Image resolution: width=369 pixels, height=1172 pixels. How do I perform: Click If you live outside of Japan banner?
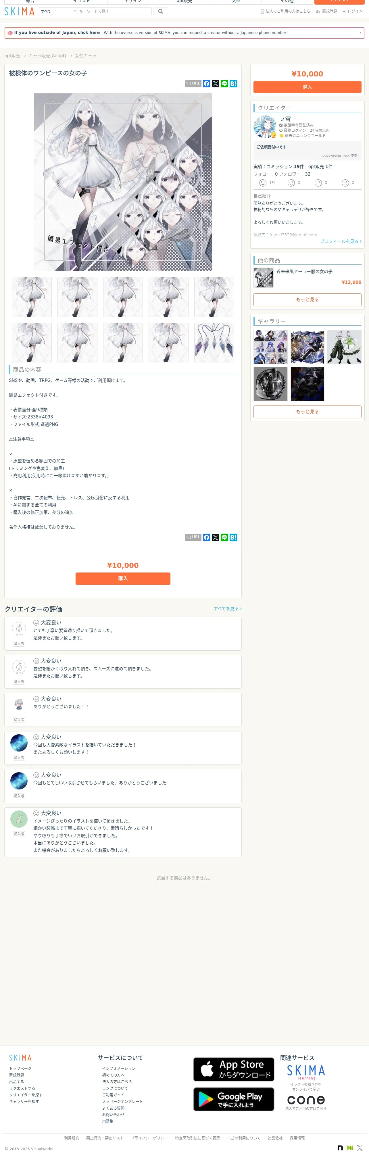tap(184, 33)
